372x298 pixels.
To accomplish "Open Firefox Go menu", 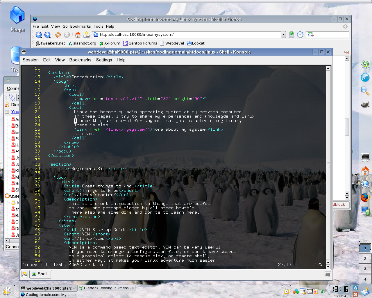I will point(65,26).
